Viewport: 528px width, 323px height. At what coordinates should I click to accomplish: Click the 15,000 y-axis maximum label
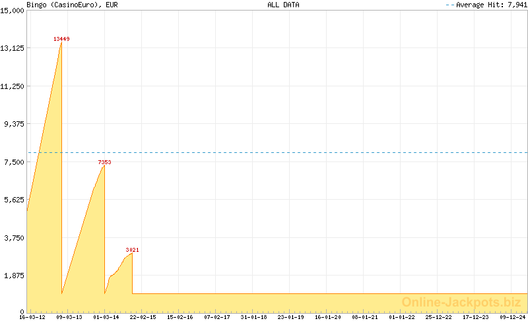pyautogui.click(x=13, y=11)
